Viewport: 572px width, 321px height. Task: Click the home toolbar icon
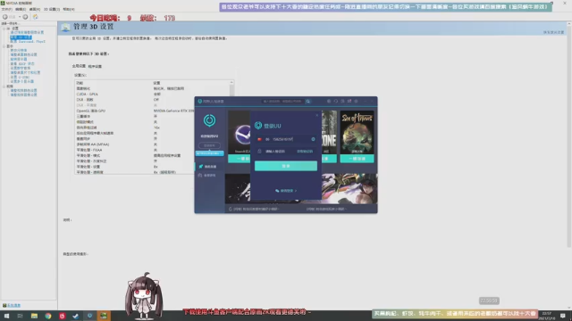coord(36,17)
